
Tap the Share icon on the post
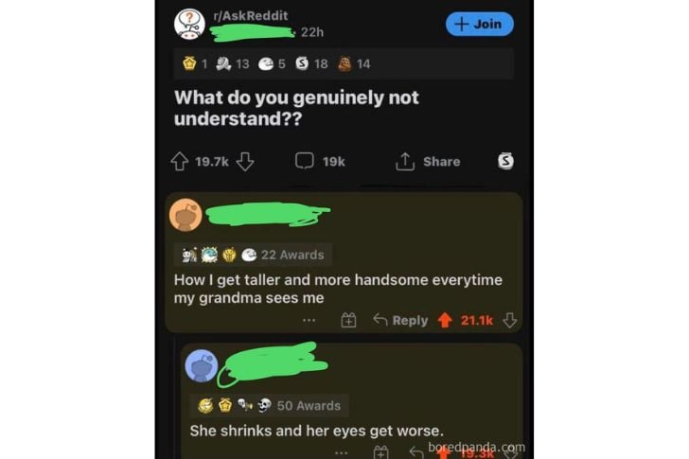(405, 161)
